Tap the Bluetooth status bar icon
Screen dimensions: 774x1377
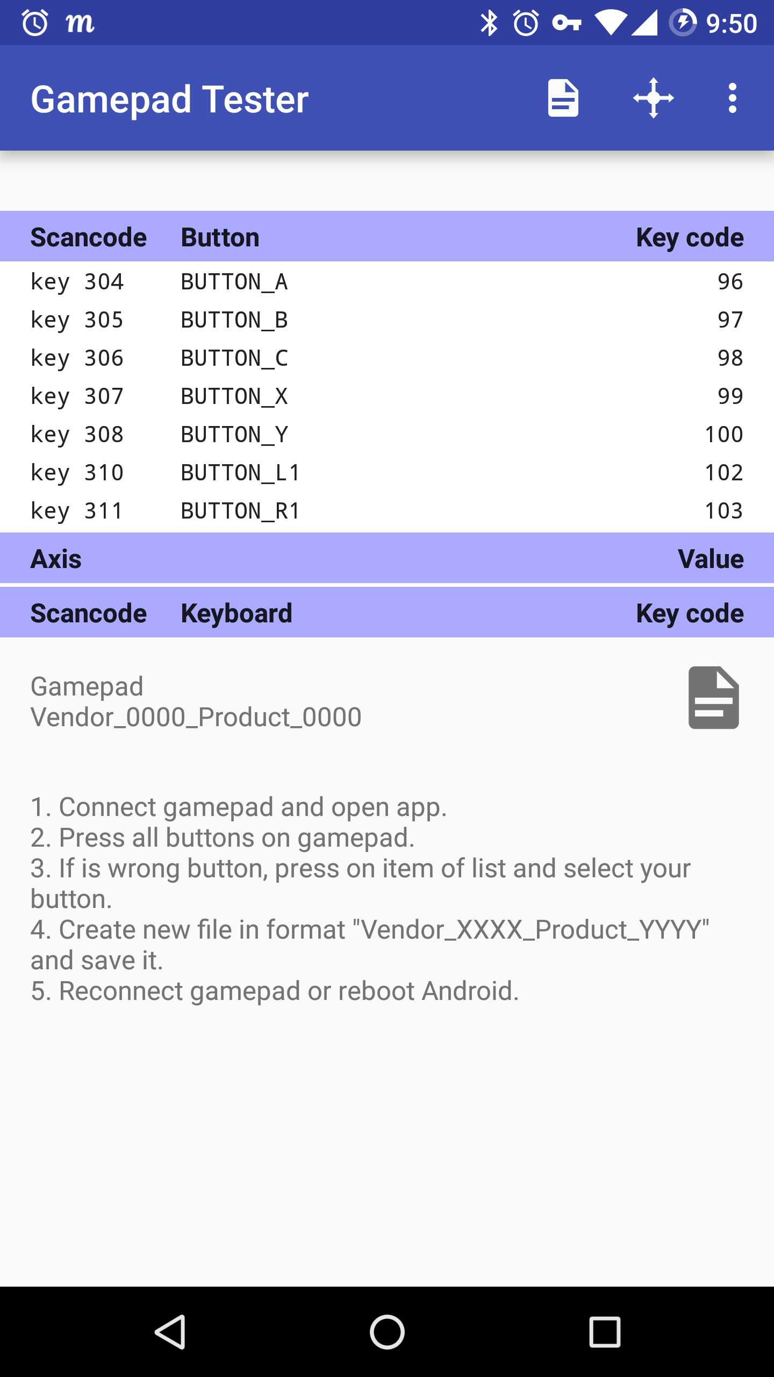click(489, 23)
